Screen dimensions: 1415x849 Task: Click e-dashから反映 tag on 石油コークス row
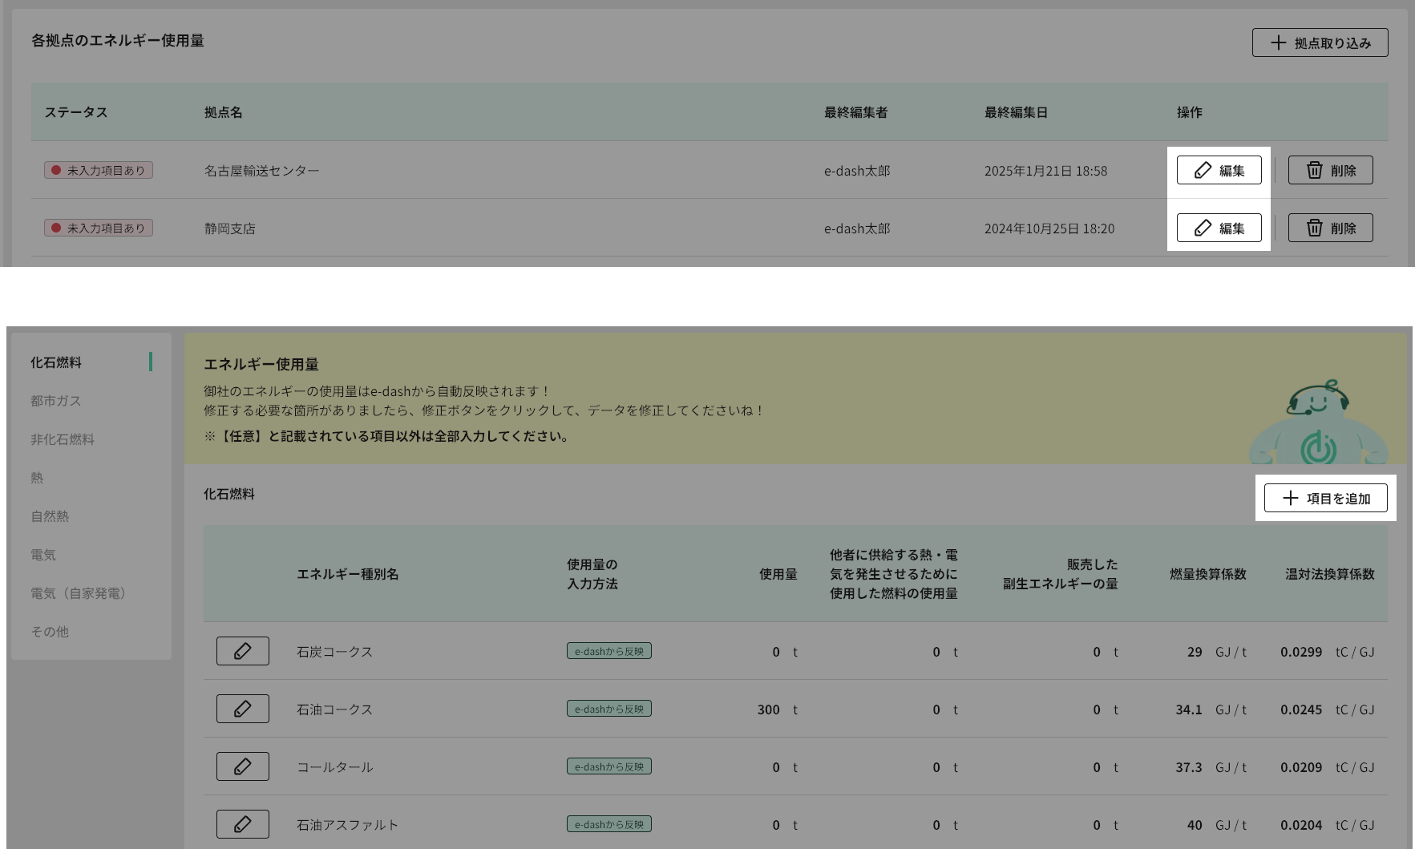608,708
